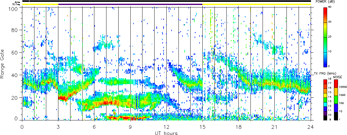
Task: Click the '3' tick on the UT hours axis
Action: click(58, 127)
